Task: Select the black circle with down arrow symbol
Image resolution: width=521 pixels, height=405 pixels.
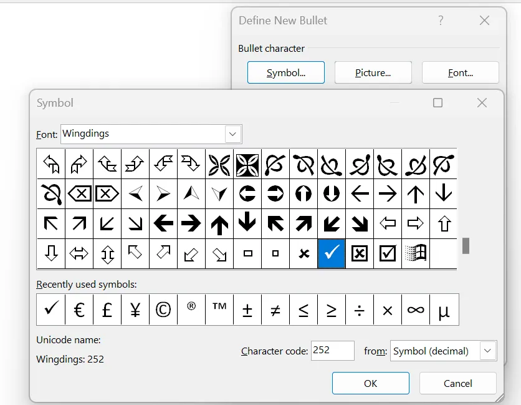Action: point(332,193)
